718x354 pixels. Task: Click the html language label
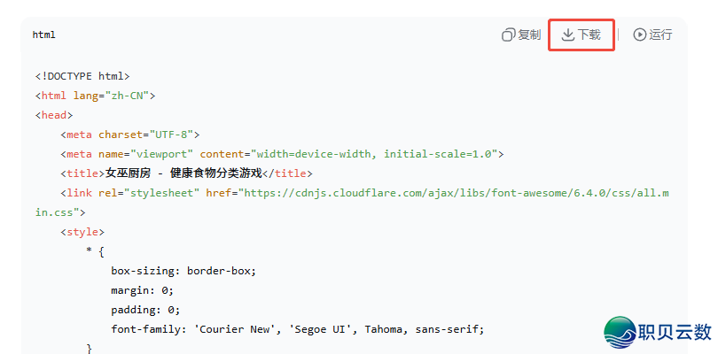pyautogui.click(x=44, y=35)
